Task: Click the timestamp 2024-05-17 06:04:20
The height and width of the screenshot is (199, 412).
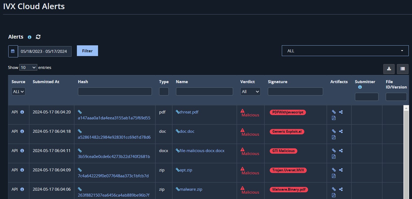Action: (52, 112)
